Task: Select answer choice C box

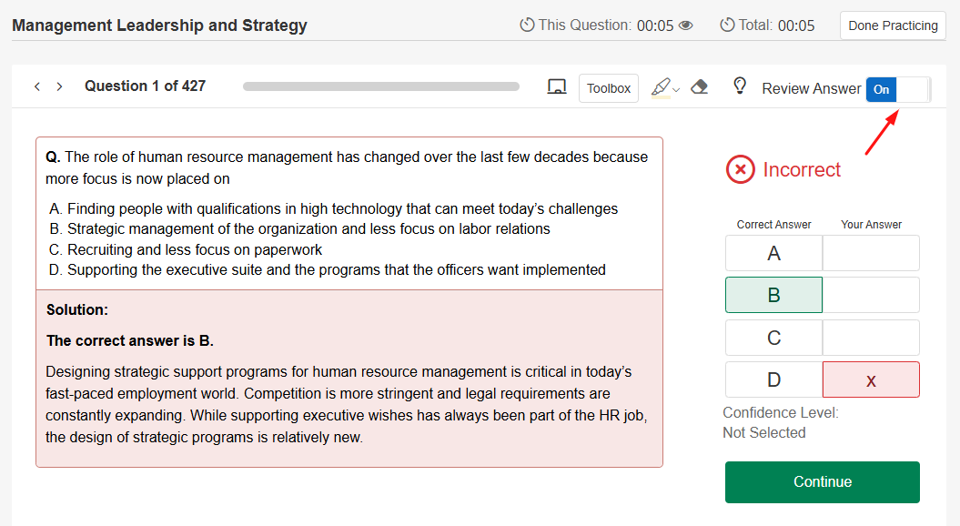Action: (773, 338)
